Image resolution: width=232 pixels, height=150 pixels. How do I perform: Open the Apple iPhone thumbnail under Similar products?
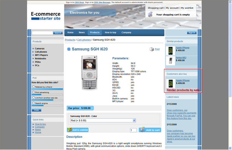(x=171, y=51)
